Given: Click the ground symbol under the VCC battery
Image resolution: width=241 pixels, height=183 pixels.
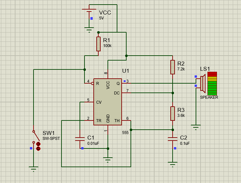Looking at the screenshot, I should coord(89,30).
